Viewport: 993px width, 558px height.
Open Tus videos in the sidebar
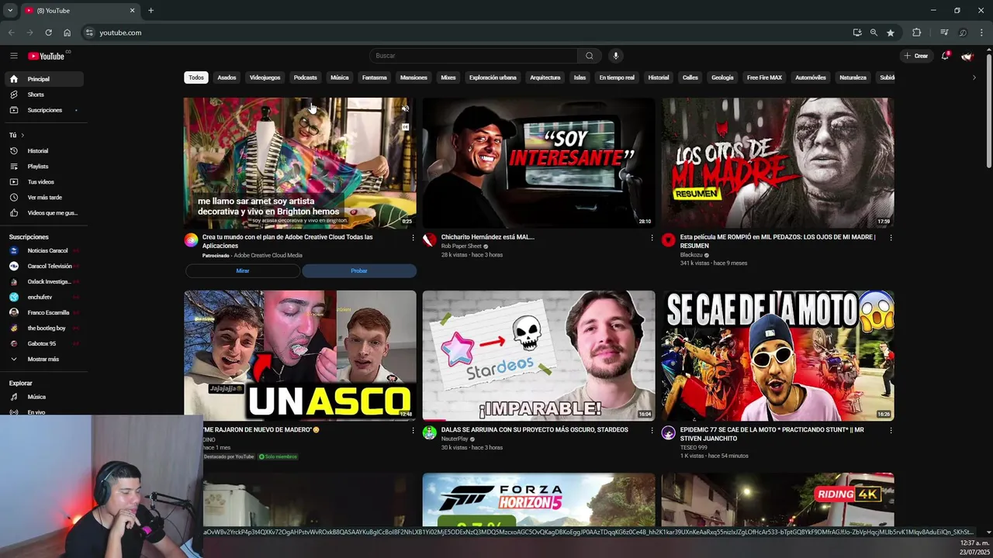(43, 182)
